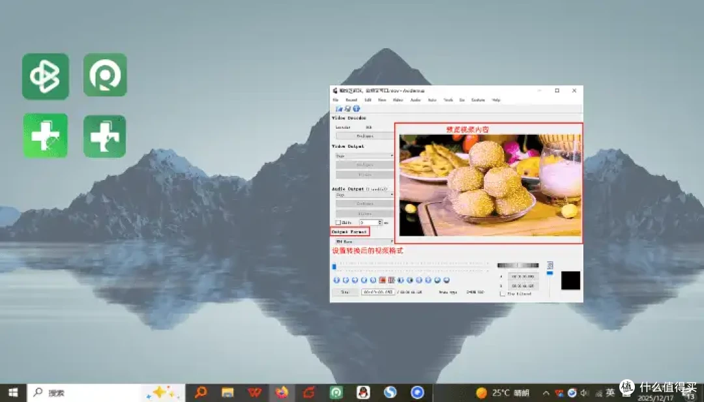Open the Recent menu in Avidemux
Image resolution: width=704 pixels, height=402 pixels.
pos(351,100)
